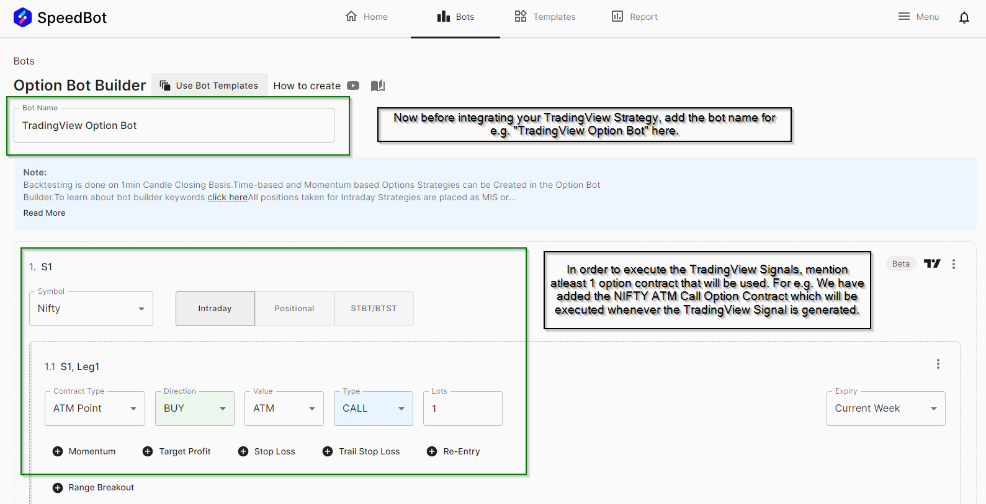The image size is (986, 504).
Task: Click the Lots input field
Action: (463, 409)
